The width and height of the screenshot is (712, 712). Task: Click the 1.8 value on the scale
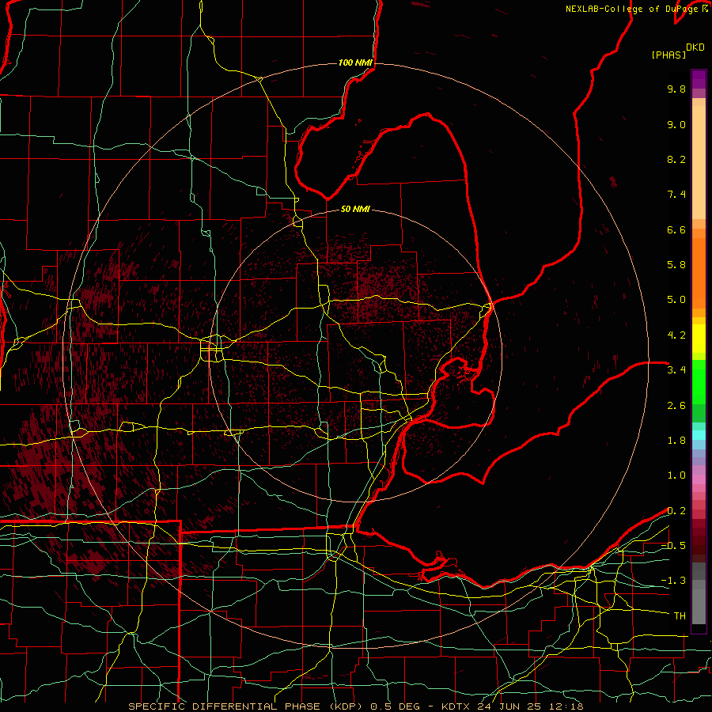pos(676,441)
